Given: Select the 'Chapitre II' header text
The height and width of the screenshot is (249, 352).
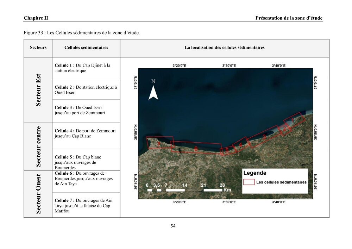Looking at the screenshot, I should [x=36, y=18].
